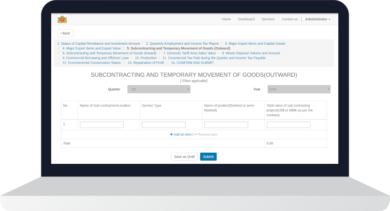Image resolution: width=390 pixels, height=211 pixels.
Task: Go to Home in navigation bar
Action: pos(226,19)
